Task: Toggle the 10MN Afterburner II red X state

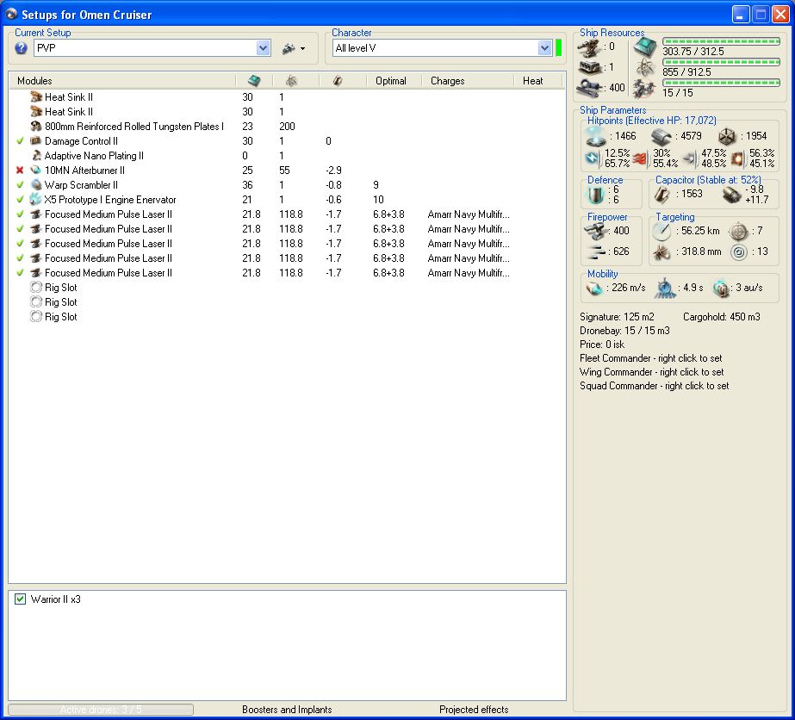Action: click(x=20, y=171)
